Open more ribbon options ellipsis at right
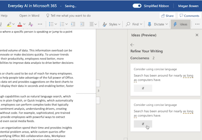This screenshot has height=140, width=202. point(197,24)
